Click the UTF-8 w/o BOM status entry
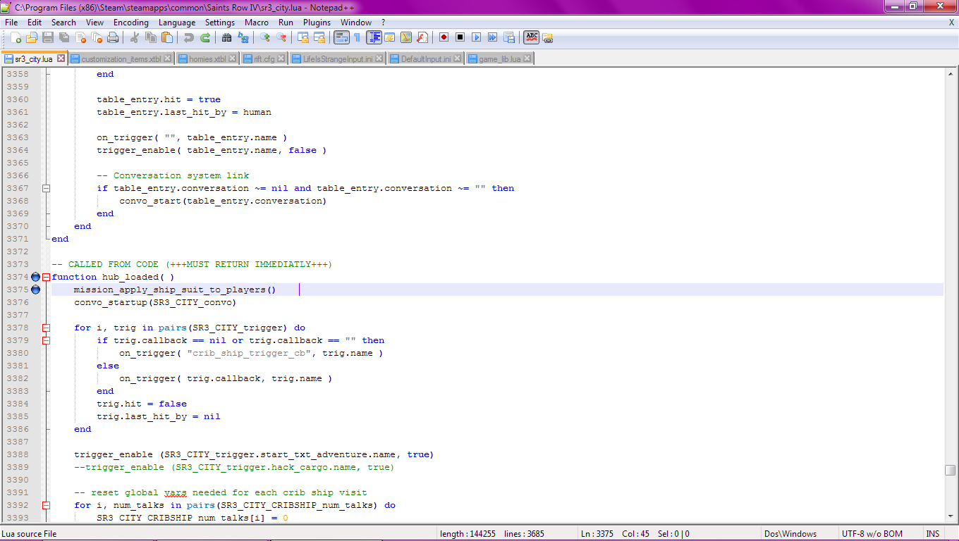 [x=872, y=534]
